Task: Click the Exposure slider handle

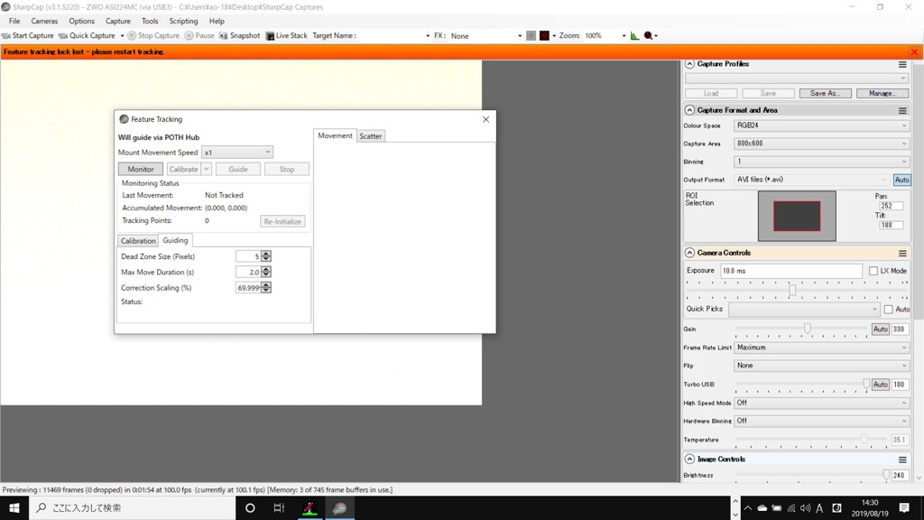Action: [x=792, y=290]
